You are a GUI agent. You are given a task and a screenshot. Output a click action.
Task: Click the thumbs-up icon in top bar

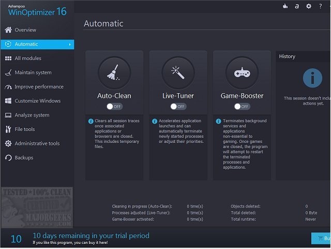pyautogui.click(x=285, y=6)
